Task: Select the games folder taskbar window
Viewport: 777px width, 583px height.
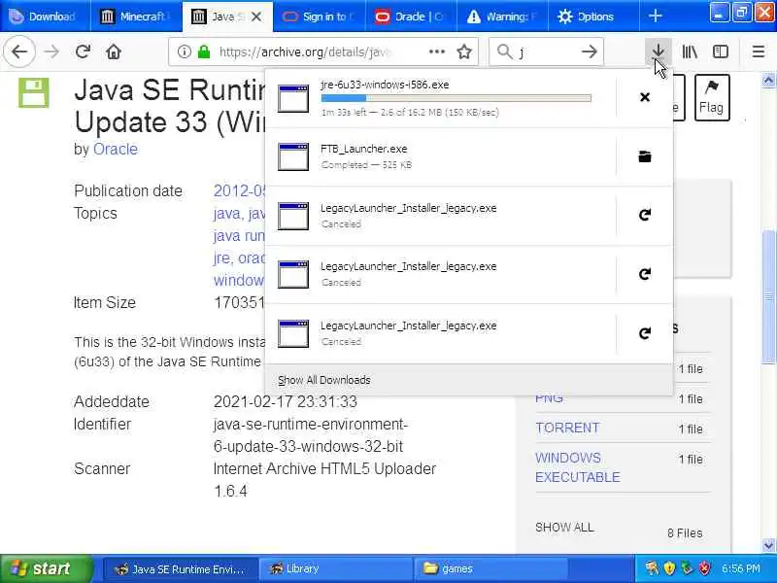Action: pos(490,569)
